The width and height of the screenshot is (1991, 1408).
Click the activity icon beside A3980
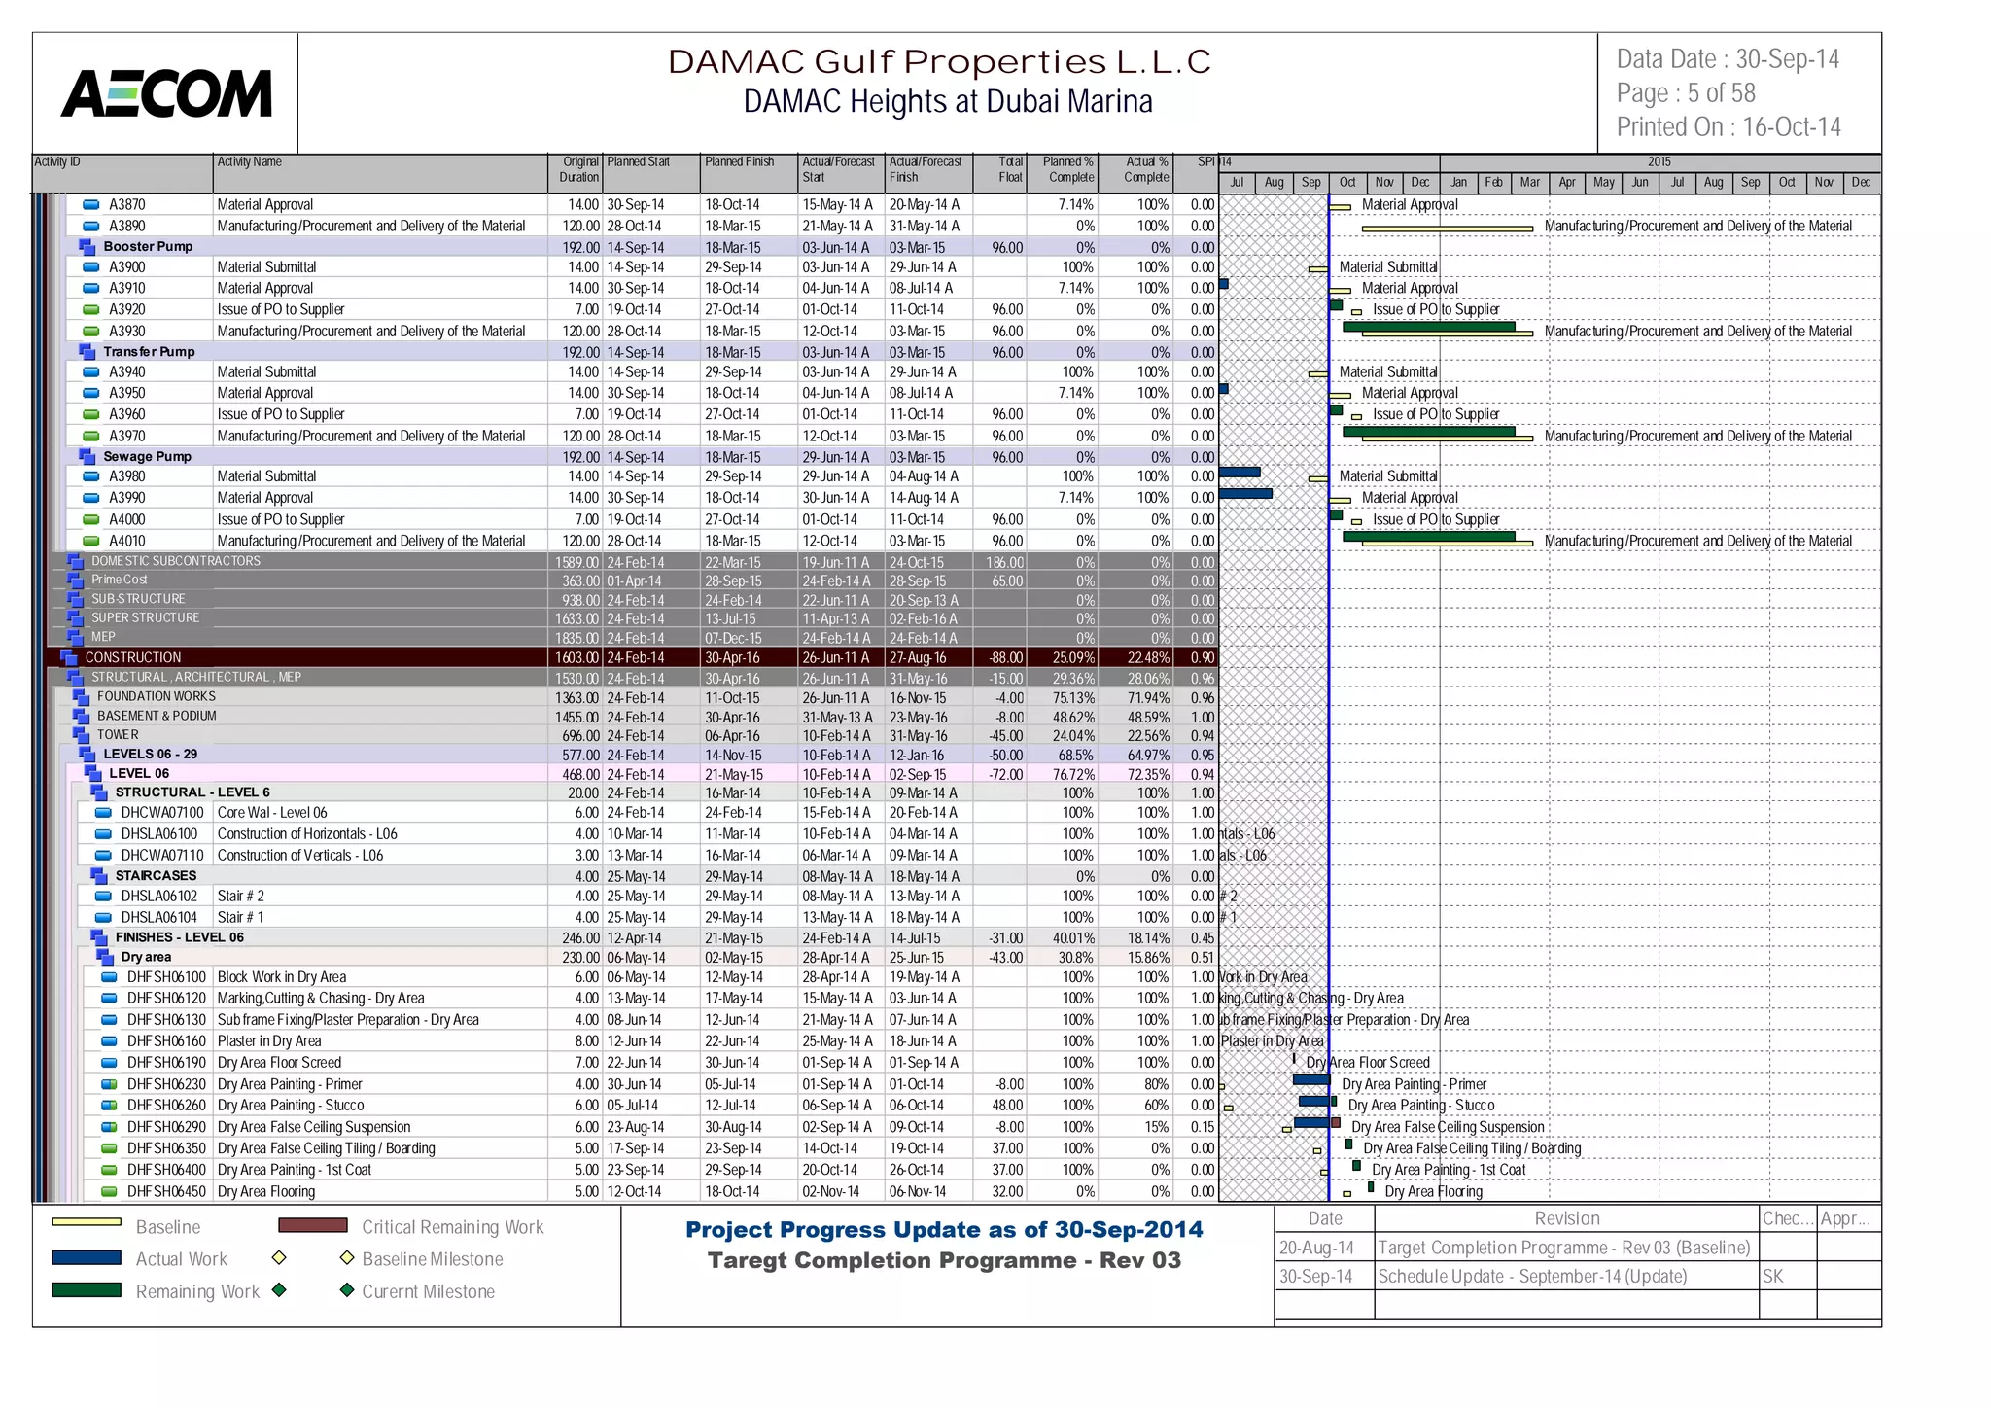click(90, 477)
